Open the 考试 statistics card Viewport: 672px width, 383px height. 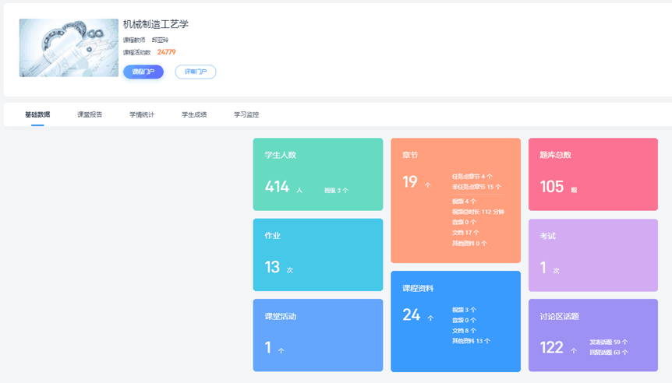[592, 255]
